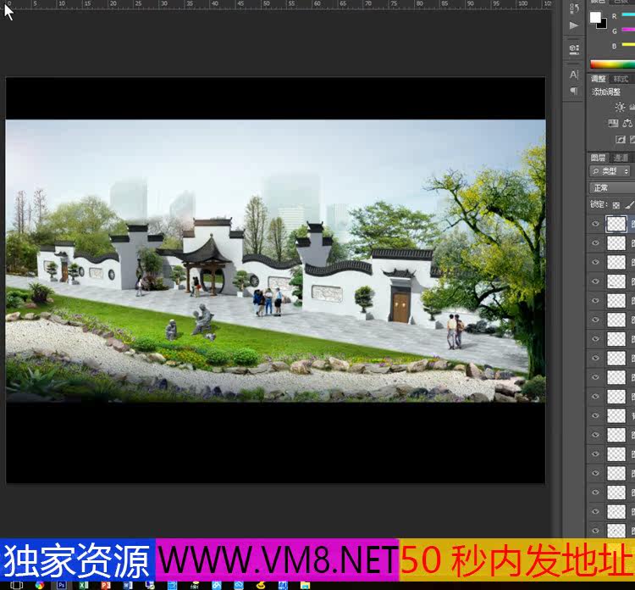Hide the topmost layer using its eye icon

(596, 224)
